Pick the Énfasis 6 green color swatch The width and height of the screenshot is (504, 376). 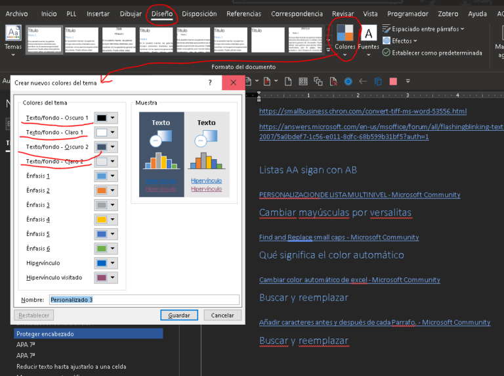click(x=102, y=248)
